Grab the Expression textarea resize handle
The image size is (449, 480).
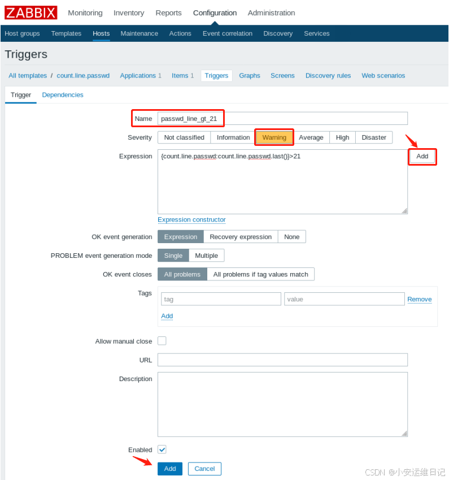[404, 211]
